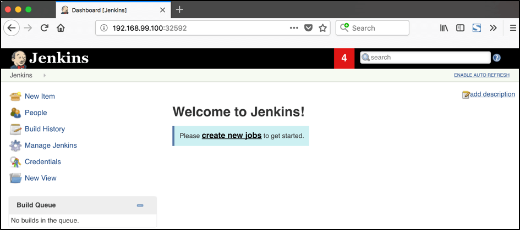Viewport: 520px width, 230px height.
Task: Click the Build Queue heading
Action: coord(36,205)
